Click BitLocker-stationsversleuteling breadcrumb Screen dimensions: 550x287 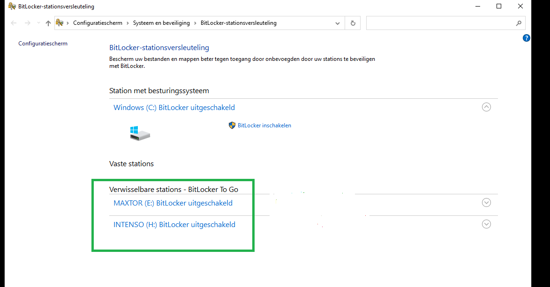[x=239, y=23]
